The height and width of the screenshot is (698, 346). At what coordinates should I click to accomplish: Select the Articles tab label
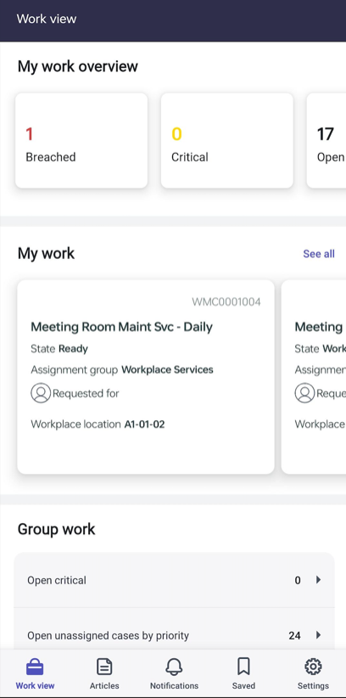104,685
